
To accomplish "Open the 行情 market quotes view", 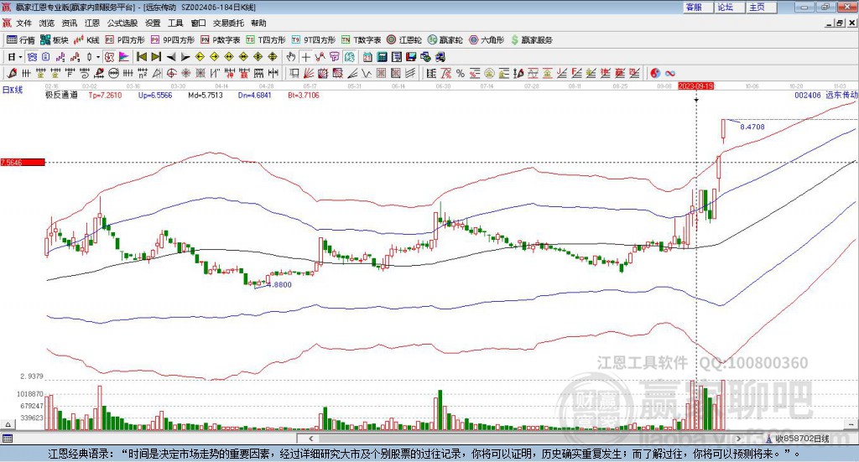I will 20,40.
